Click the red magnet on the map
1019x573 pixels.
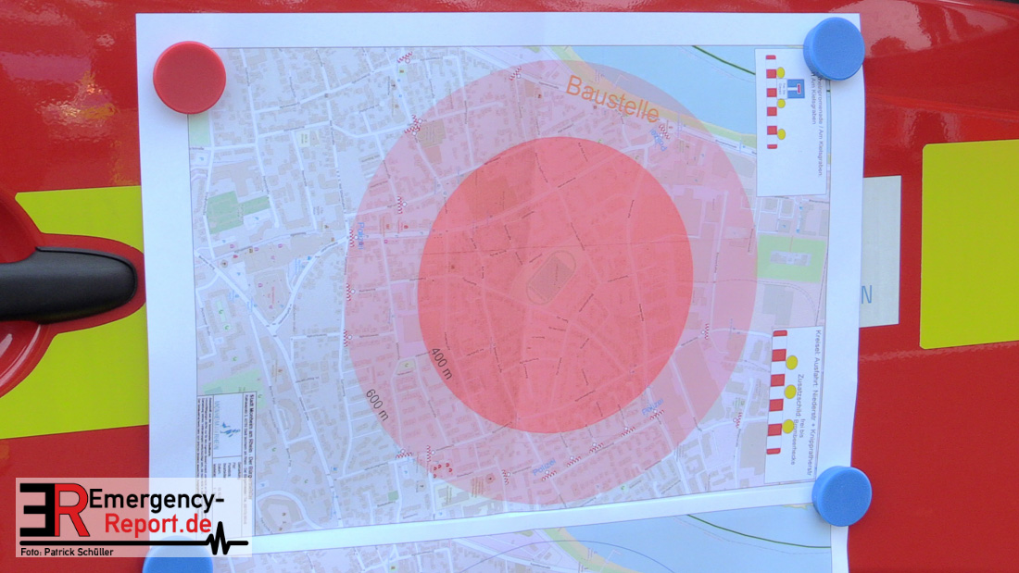[189, 78]
